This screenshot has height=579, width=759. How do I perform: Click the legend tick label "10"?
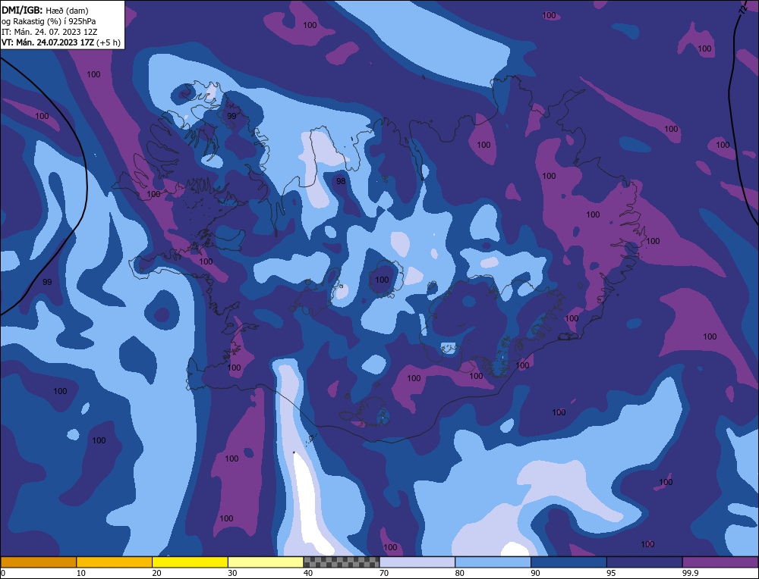coord(81,573)
